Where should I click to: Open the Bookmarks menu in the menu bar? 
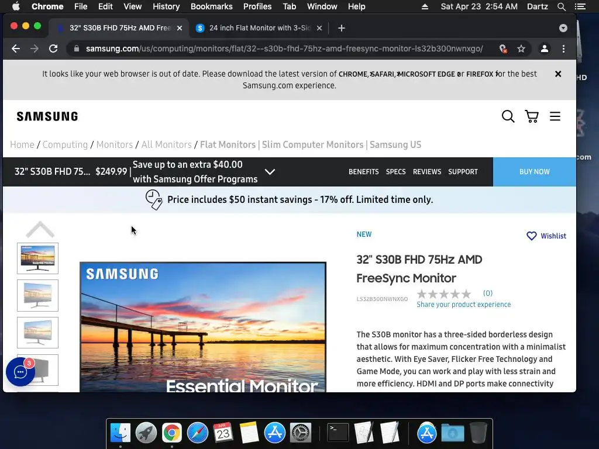tap(211, 6)
